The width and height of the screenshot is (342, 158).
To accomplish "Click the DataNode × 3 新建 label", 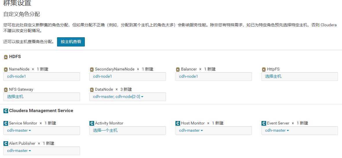I will pos(114,90).
